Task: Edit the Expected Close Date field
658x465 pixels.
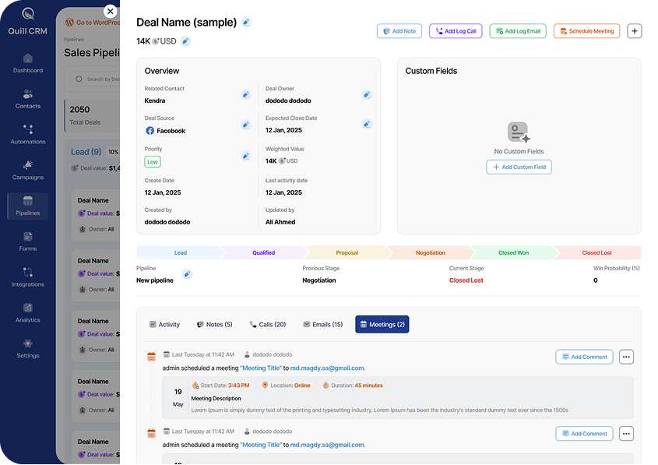Action: pos(367,125)
